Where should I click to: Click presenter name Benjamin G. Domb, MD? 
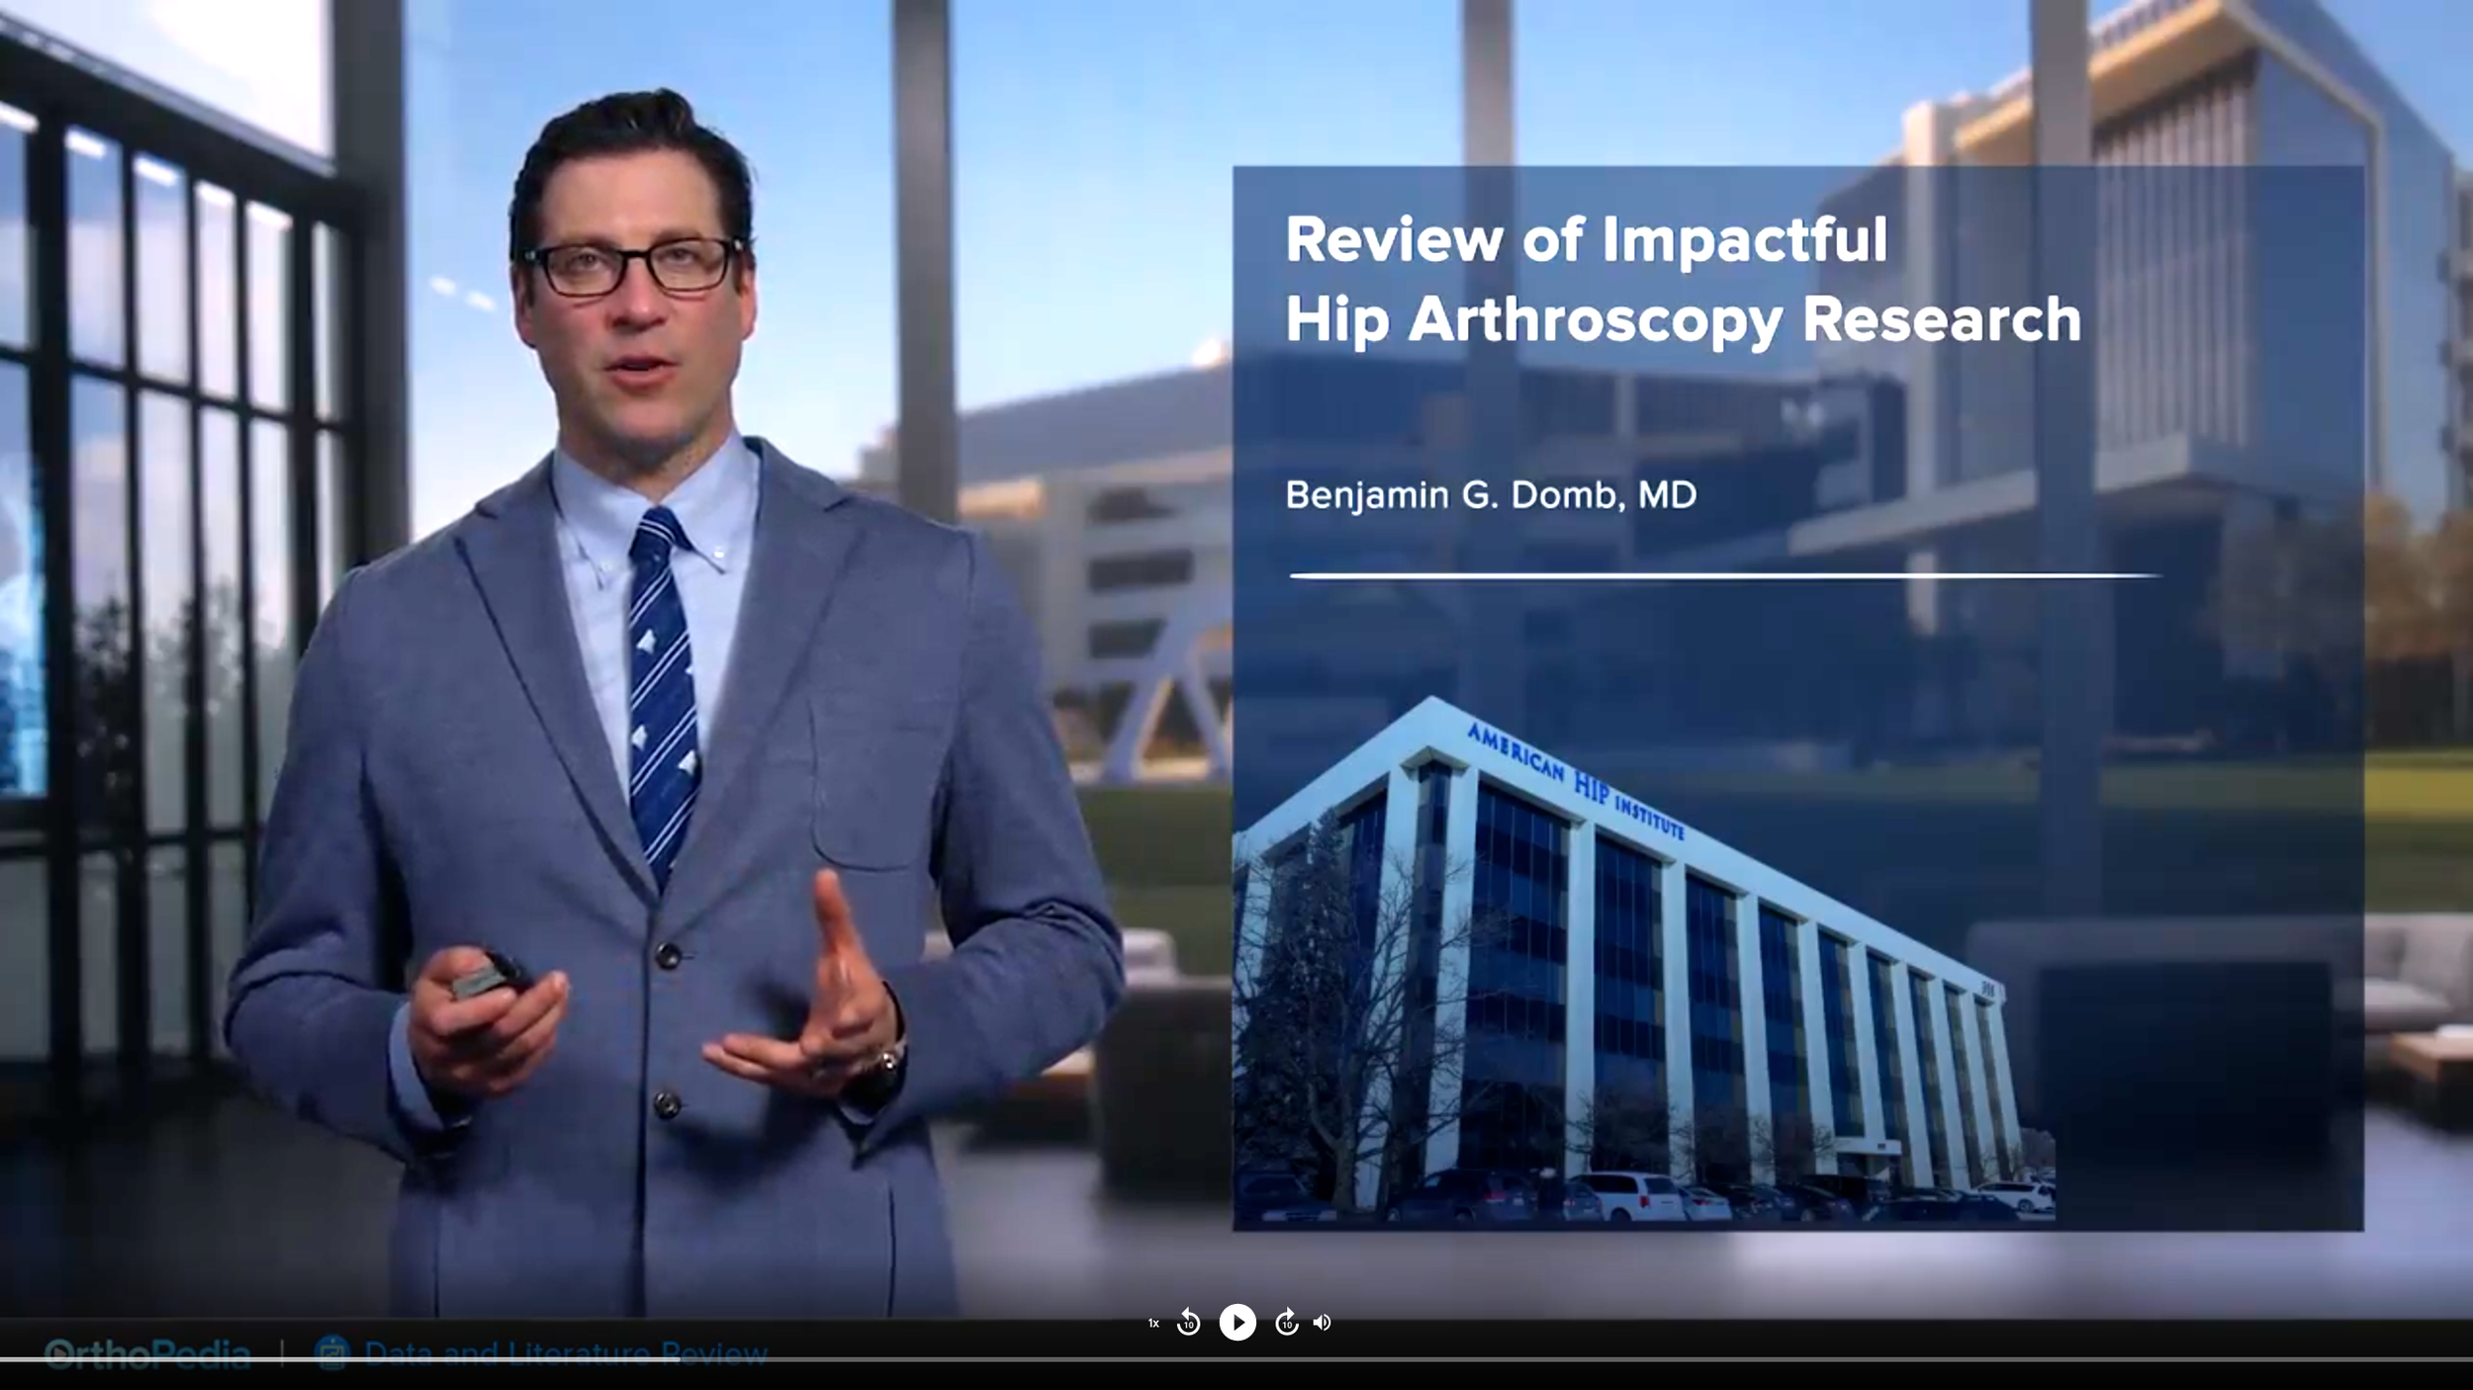click(1490, 494)
